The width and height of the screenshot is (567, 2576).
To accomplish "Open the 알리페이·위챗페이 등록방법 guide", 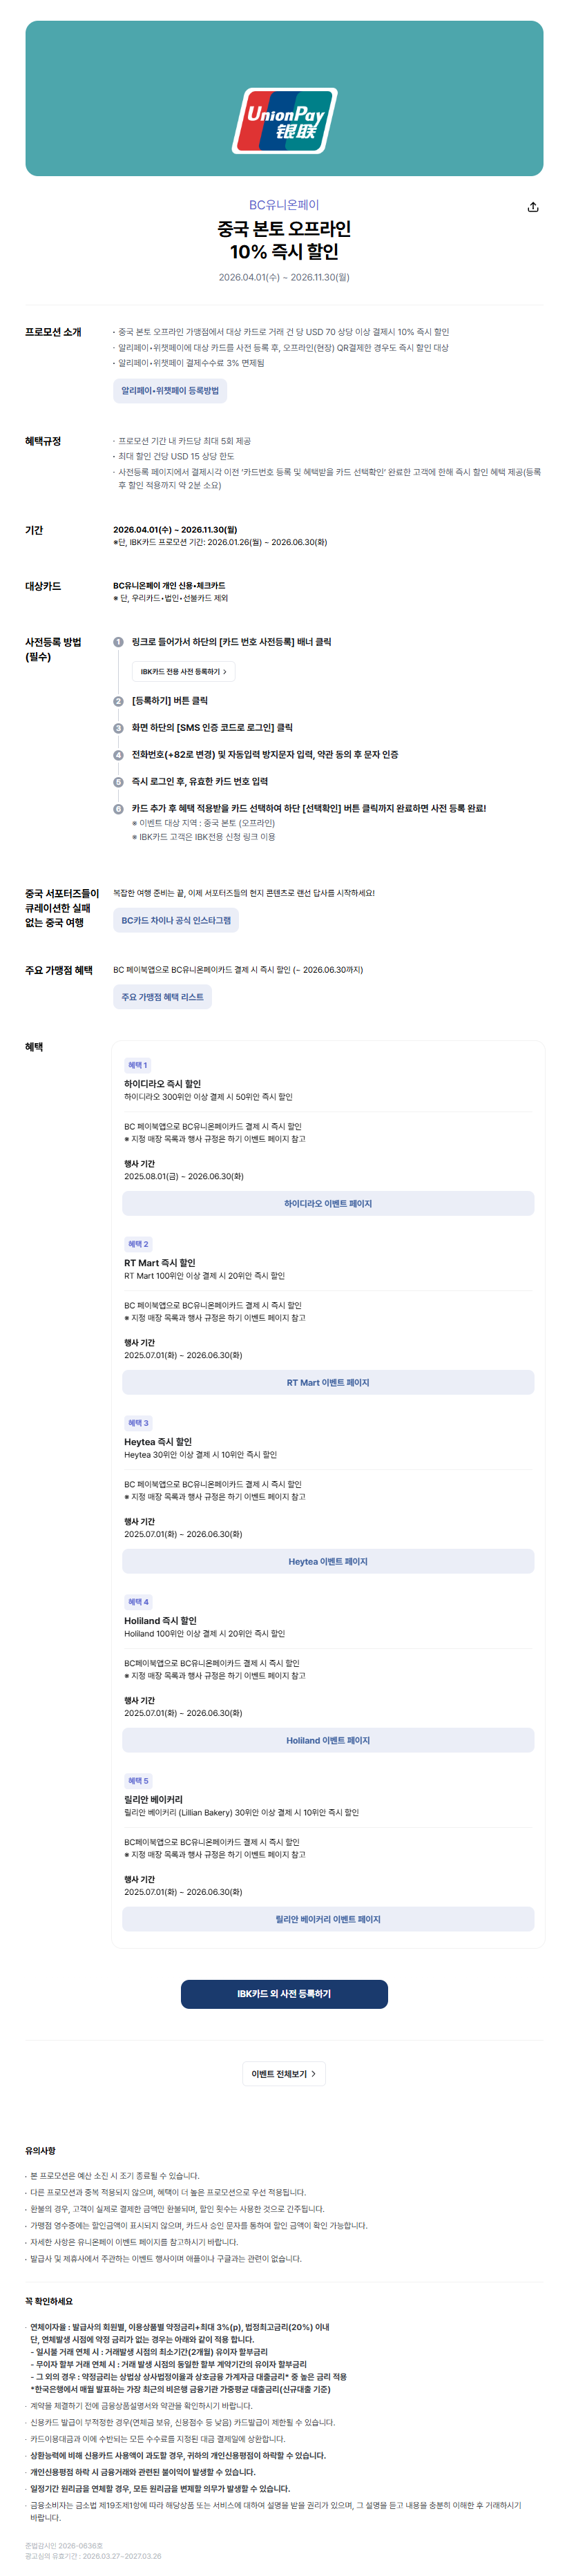I will point(170,391).
